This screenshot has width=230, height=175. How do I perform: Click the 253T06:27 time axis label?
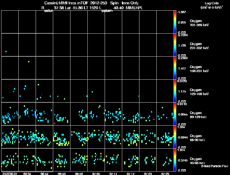click(x=10, y=174)
